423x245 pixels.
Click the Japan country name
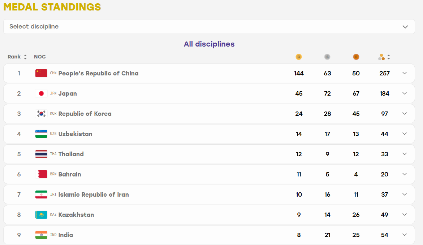[x=68, y=93]
